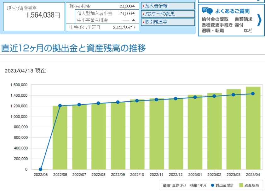Click the 2023/04 line data point
Screen dimensions: 265x194
pyautogui.click(x=253, y=94)
